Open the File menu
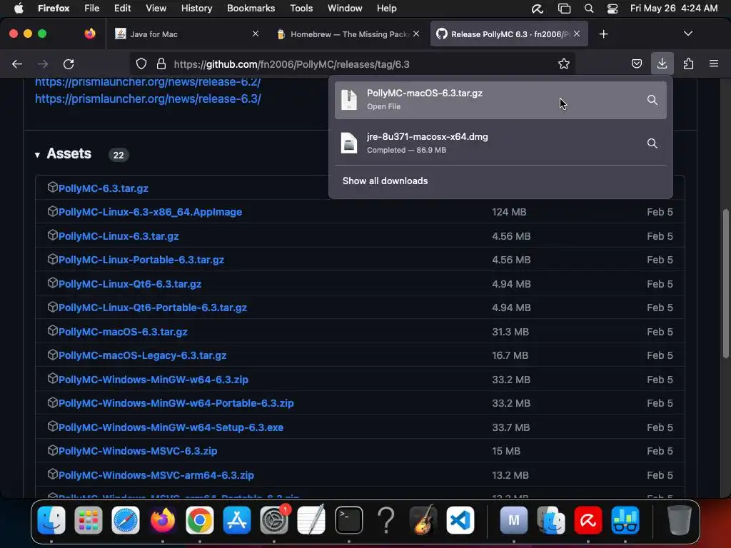Screen dimensions: 731x548 click(92, 9)
